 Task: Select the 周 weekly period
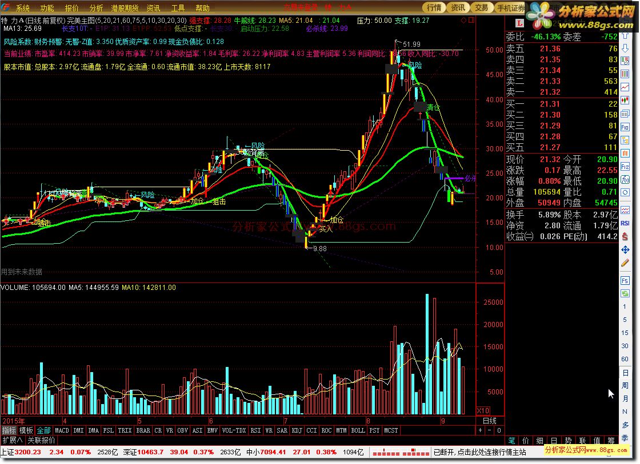click(625, 385)
